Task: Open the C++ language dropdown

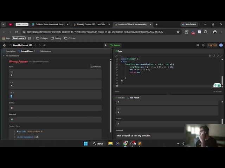Action: click(118, 56)
